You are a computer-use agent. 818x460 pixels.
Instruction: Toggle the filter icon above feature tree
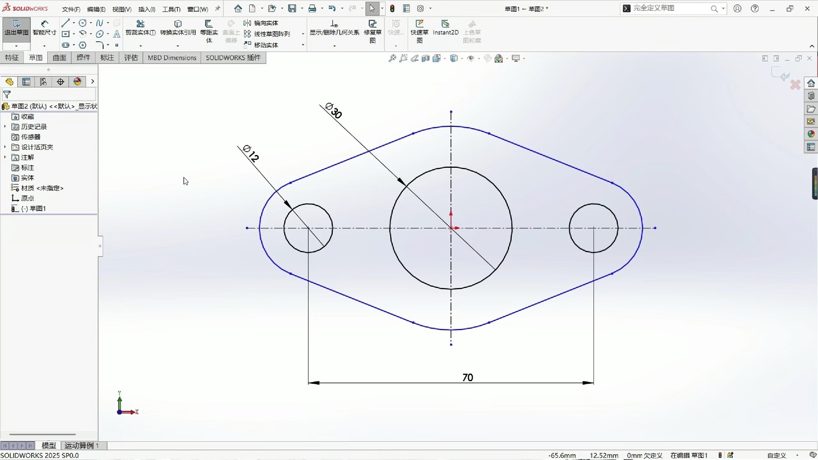click(x=7, y=95)
